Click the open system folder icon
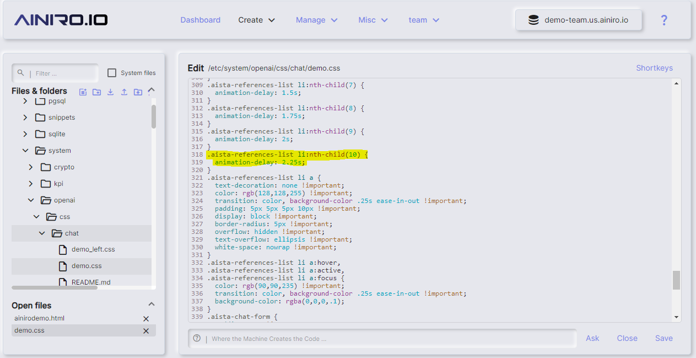The image size is (696, 358). (x=40, y=151)
